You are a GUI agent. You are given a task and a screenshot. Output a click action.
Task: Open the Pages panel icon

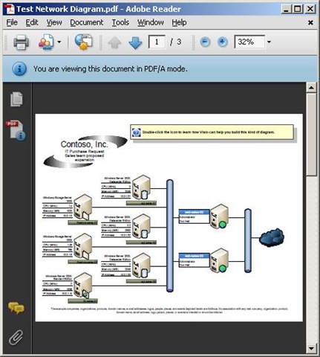coord(16,99)
